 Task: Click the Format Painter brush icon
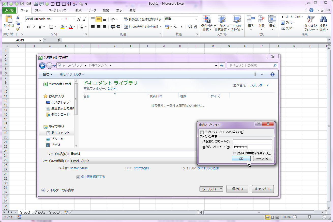(18, 29)
